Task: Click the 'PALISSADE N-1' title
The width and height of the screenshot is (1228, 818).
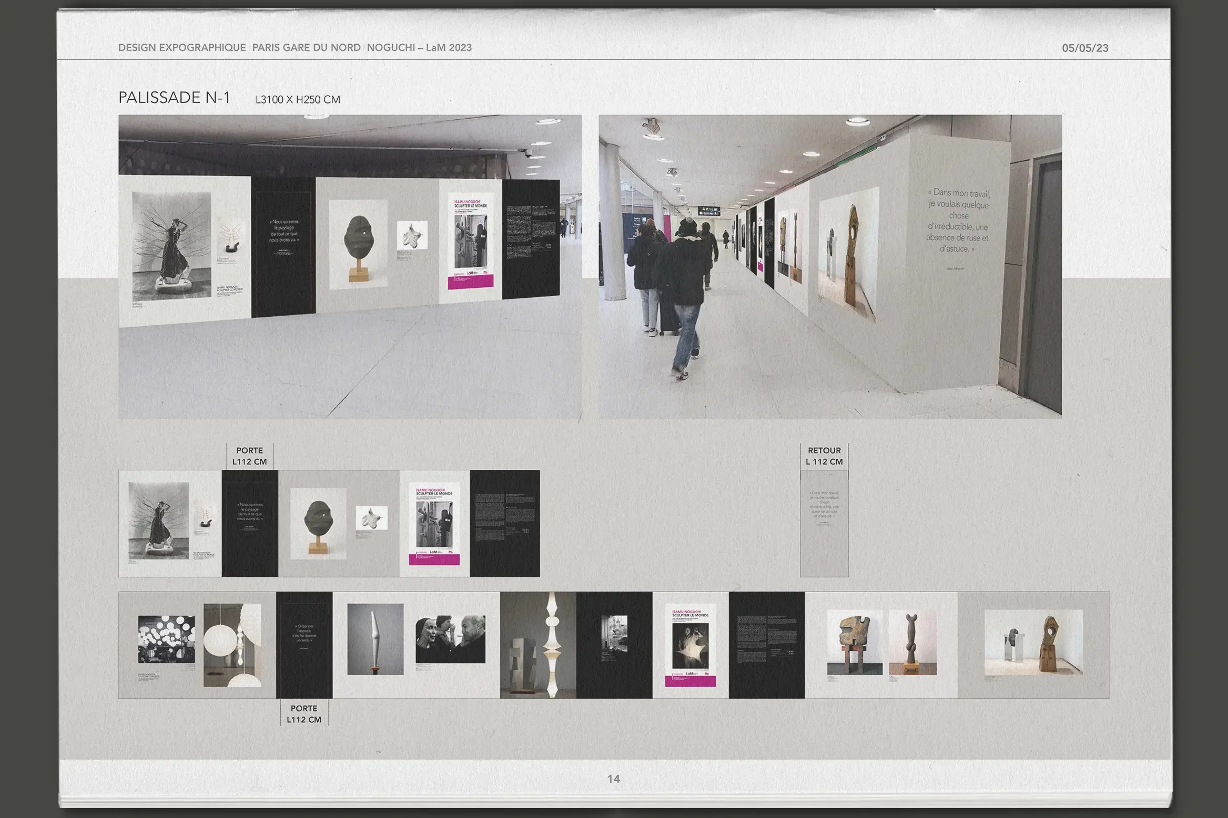Action: [174, 98]
